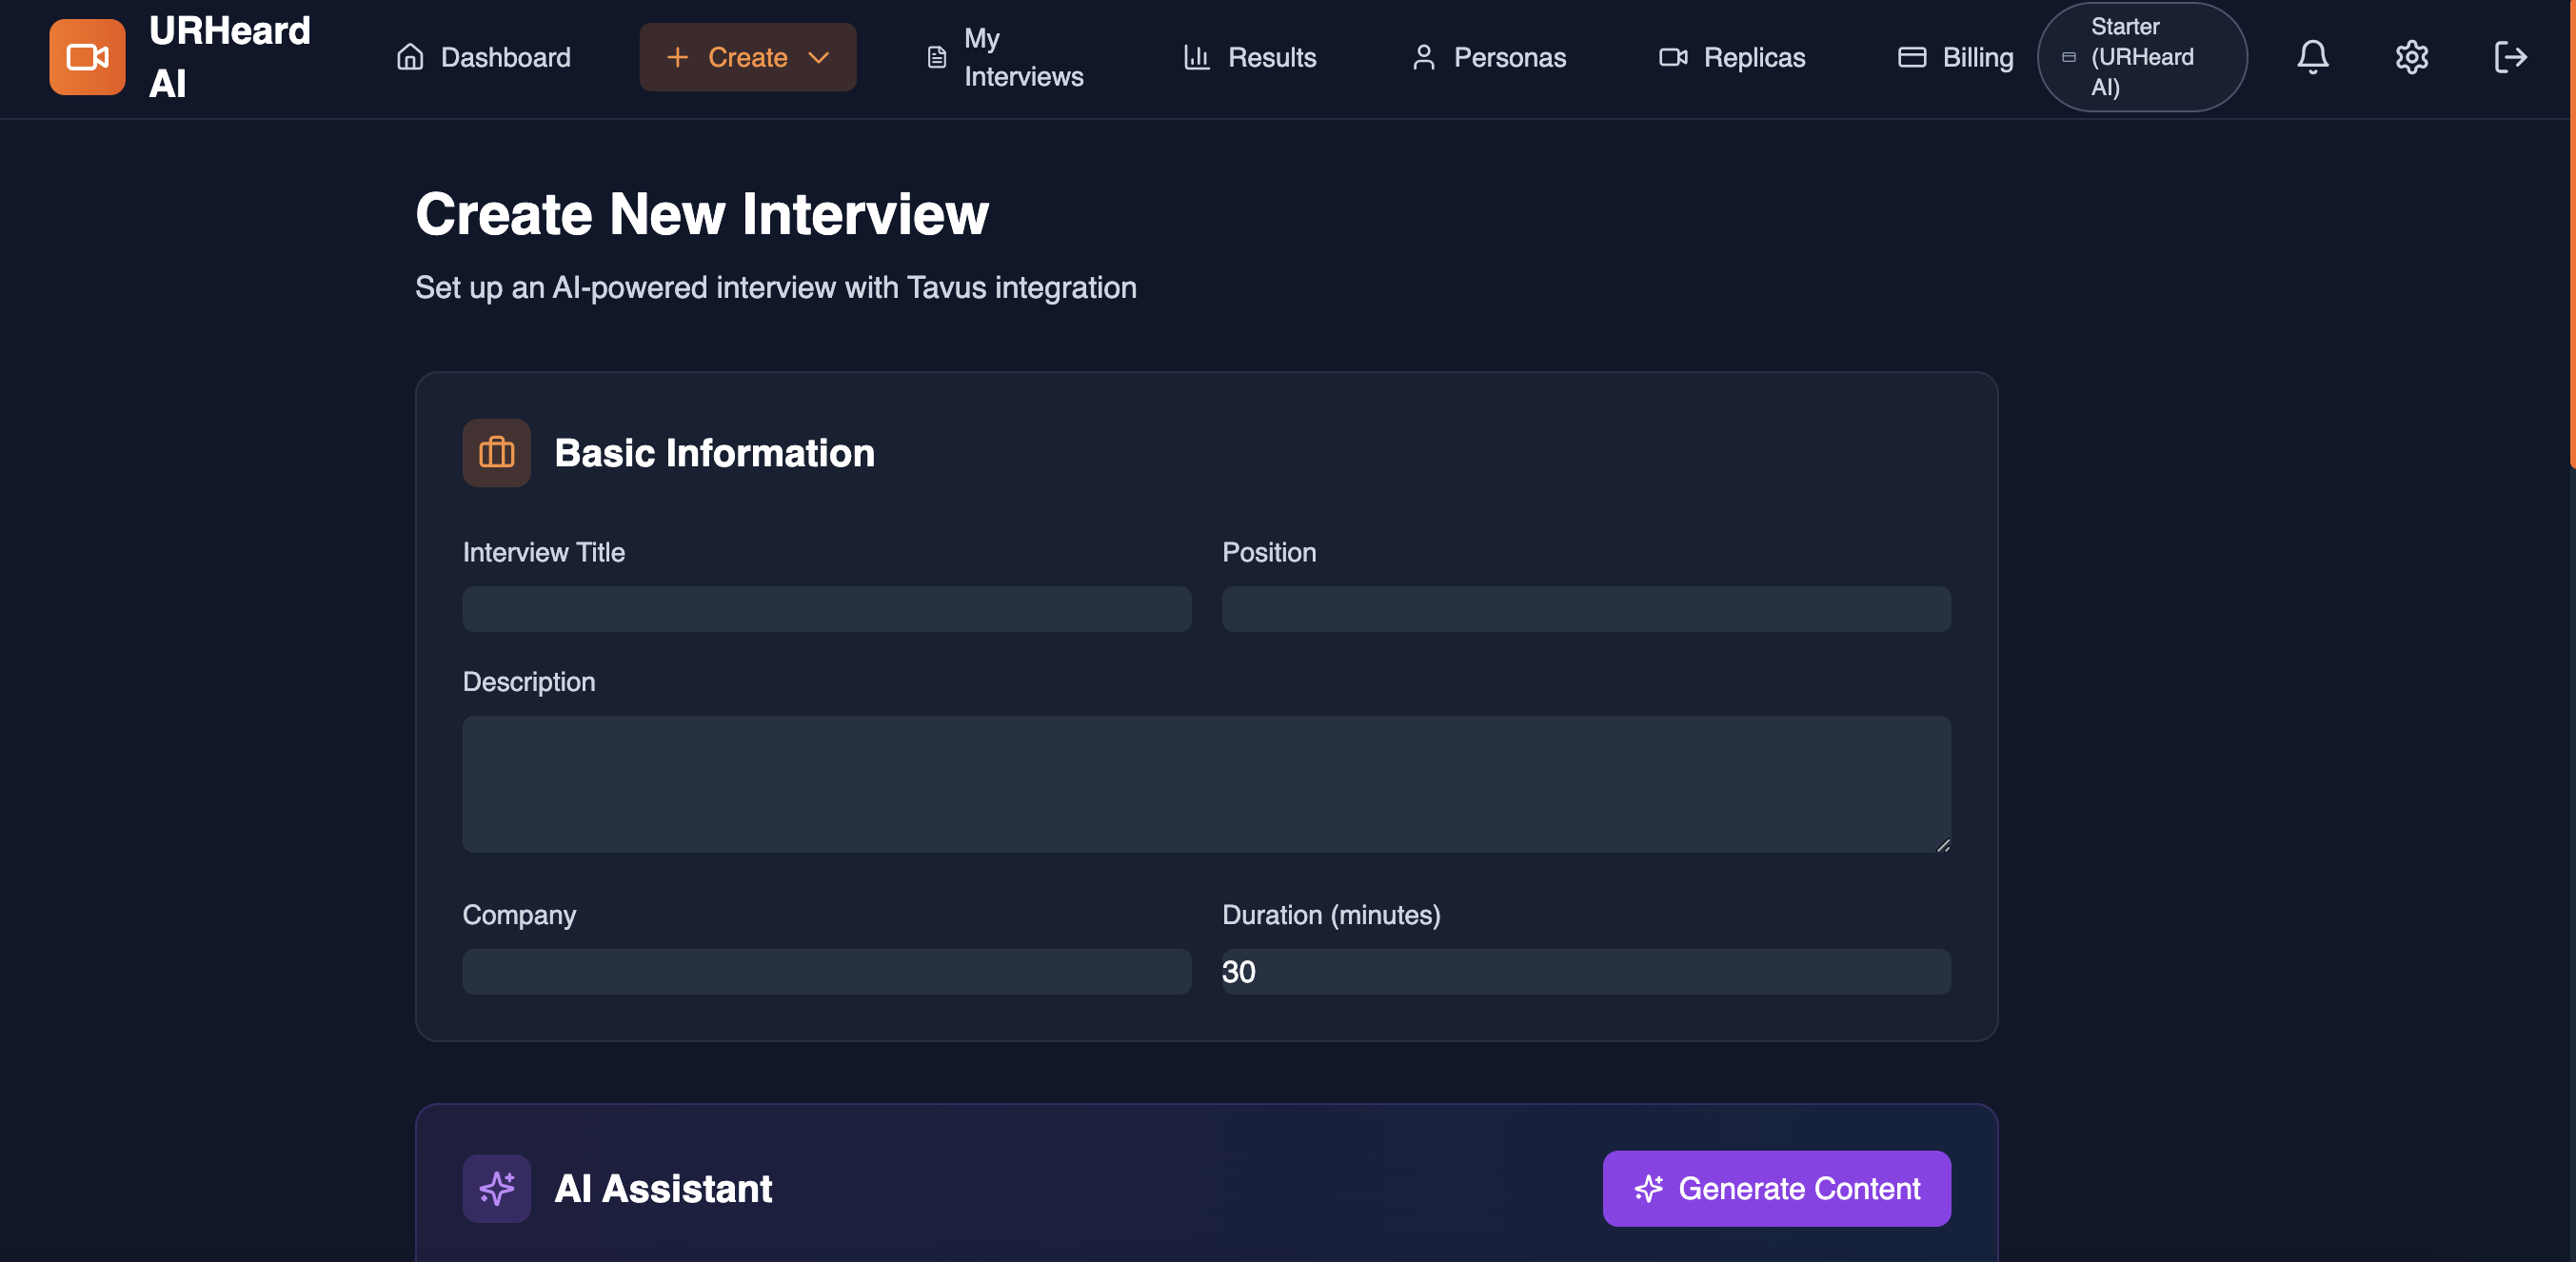Go to My Interviews page
The width and height of the screenshot is (2576, 1262).
click(1005, 57)
